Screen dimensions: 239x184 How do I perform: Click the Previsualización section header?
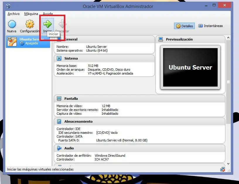point(190,39)
